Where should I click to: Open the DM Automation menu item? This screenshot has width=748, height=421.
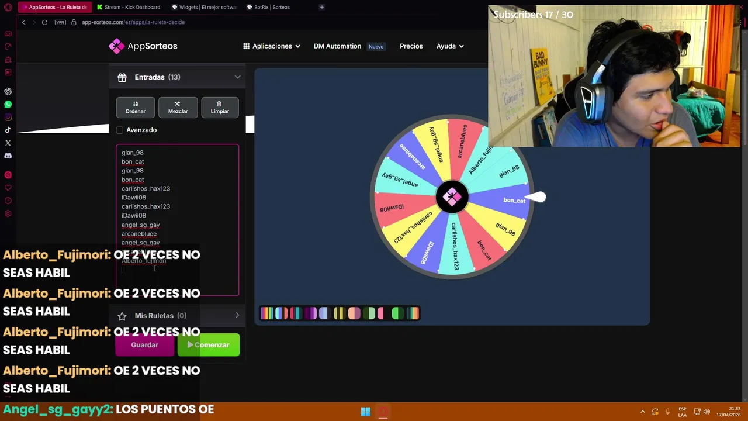[x=337, y=46]
